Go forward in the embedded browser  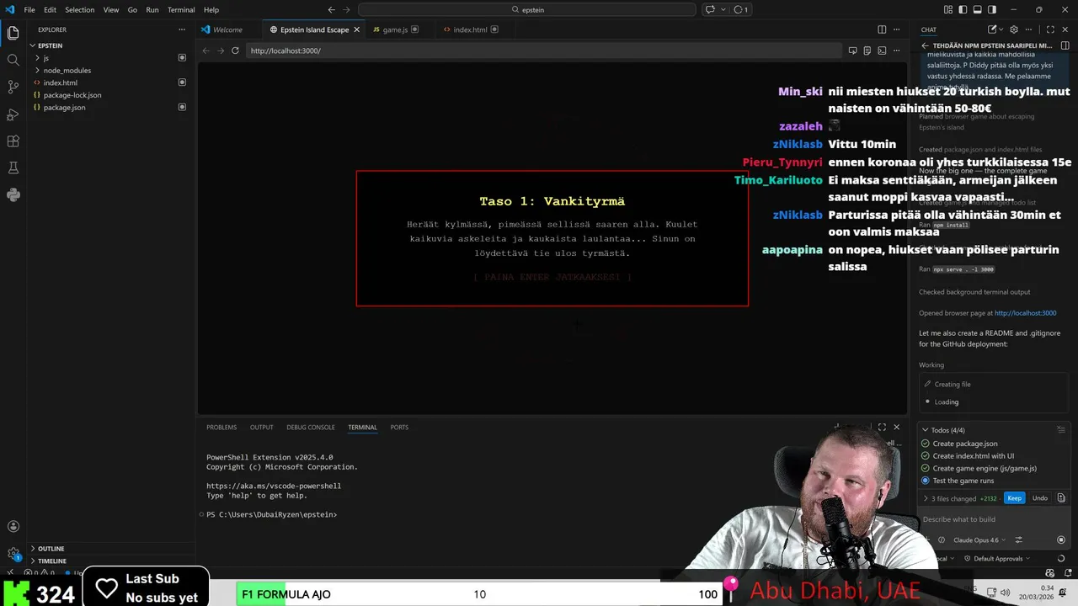coord(221,50)
